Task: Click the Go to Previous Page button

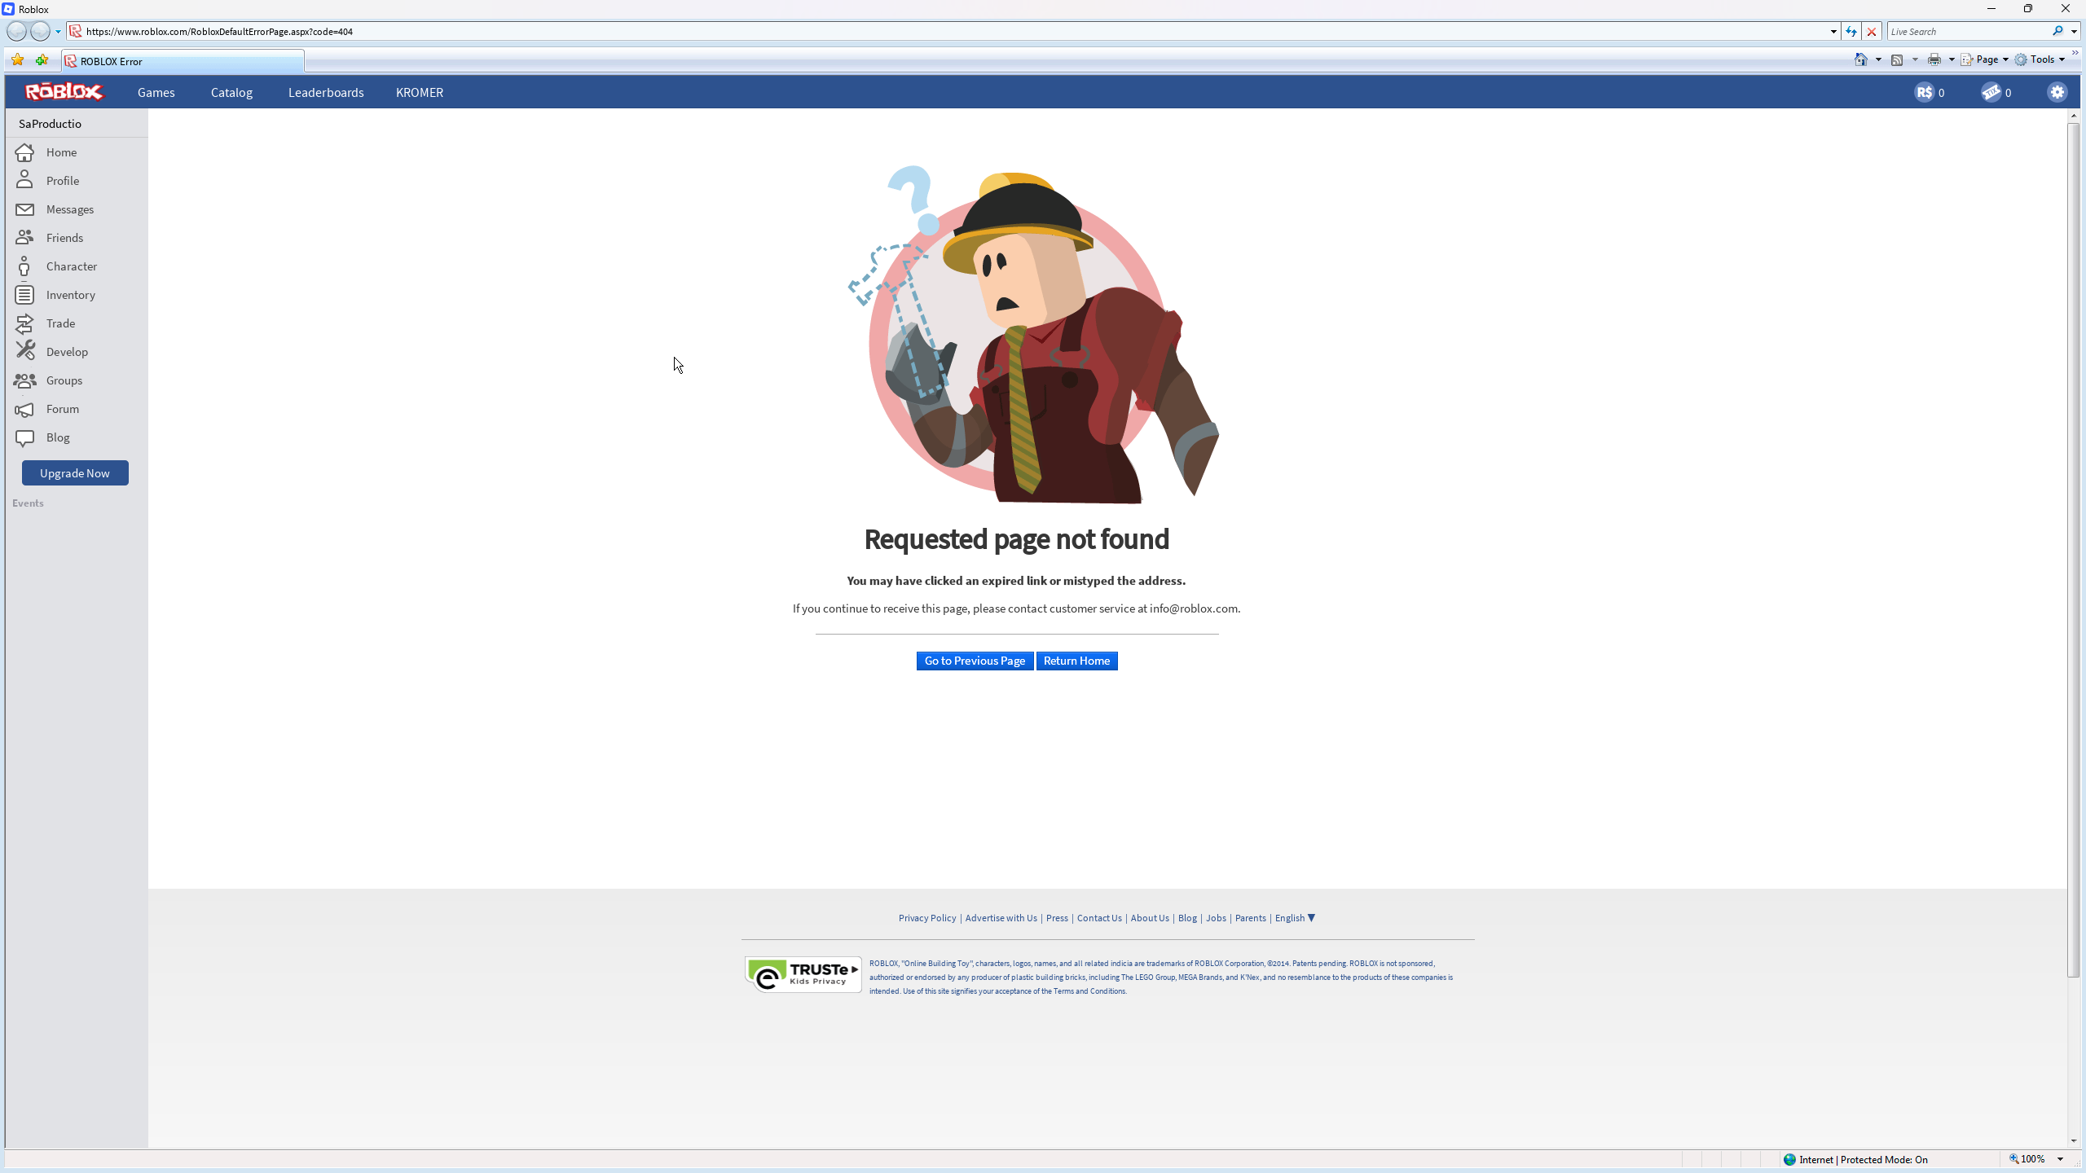Action: pos(975,661)
